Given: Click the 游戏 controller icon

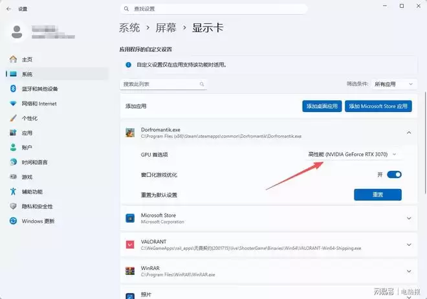Looking at the screenshot, I should coord(13,177).
